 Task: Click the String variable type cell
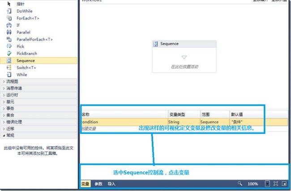coord(184,122)
